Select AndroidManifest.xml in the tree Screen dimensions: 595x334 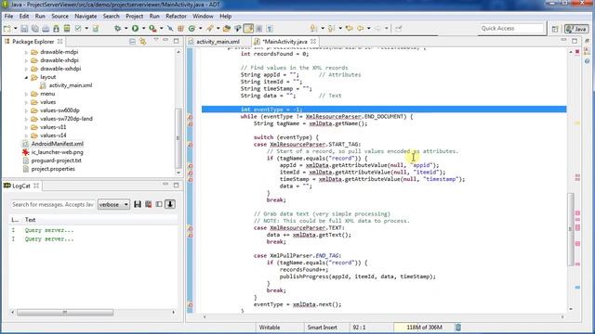58,144
